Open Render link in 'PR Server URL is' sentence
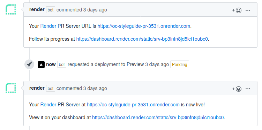This screenshot has width=262, height=130. click(x=48, y=26)
